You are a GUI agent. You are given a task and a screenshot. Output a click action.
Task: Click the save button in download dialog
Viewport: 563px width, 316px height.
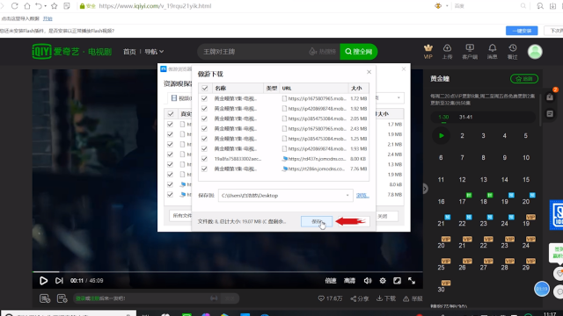click(x=317, y=221)
